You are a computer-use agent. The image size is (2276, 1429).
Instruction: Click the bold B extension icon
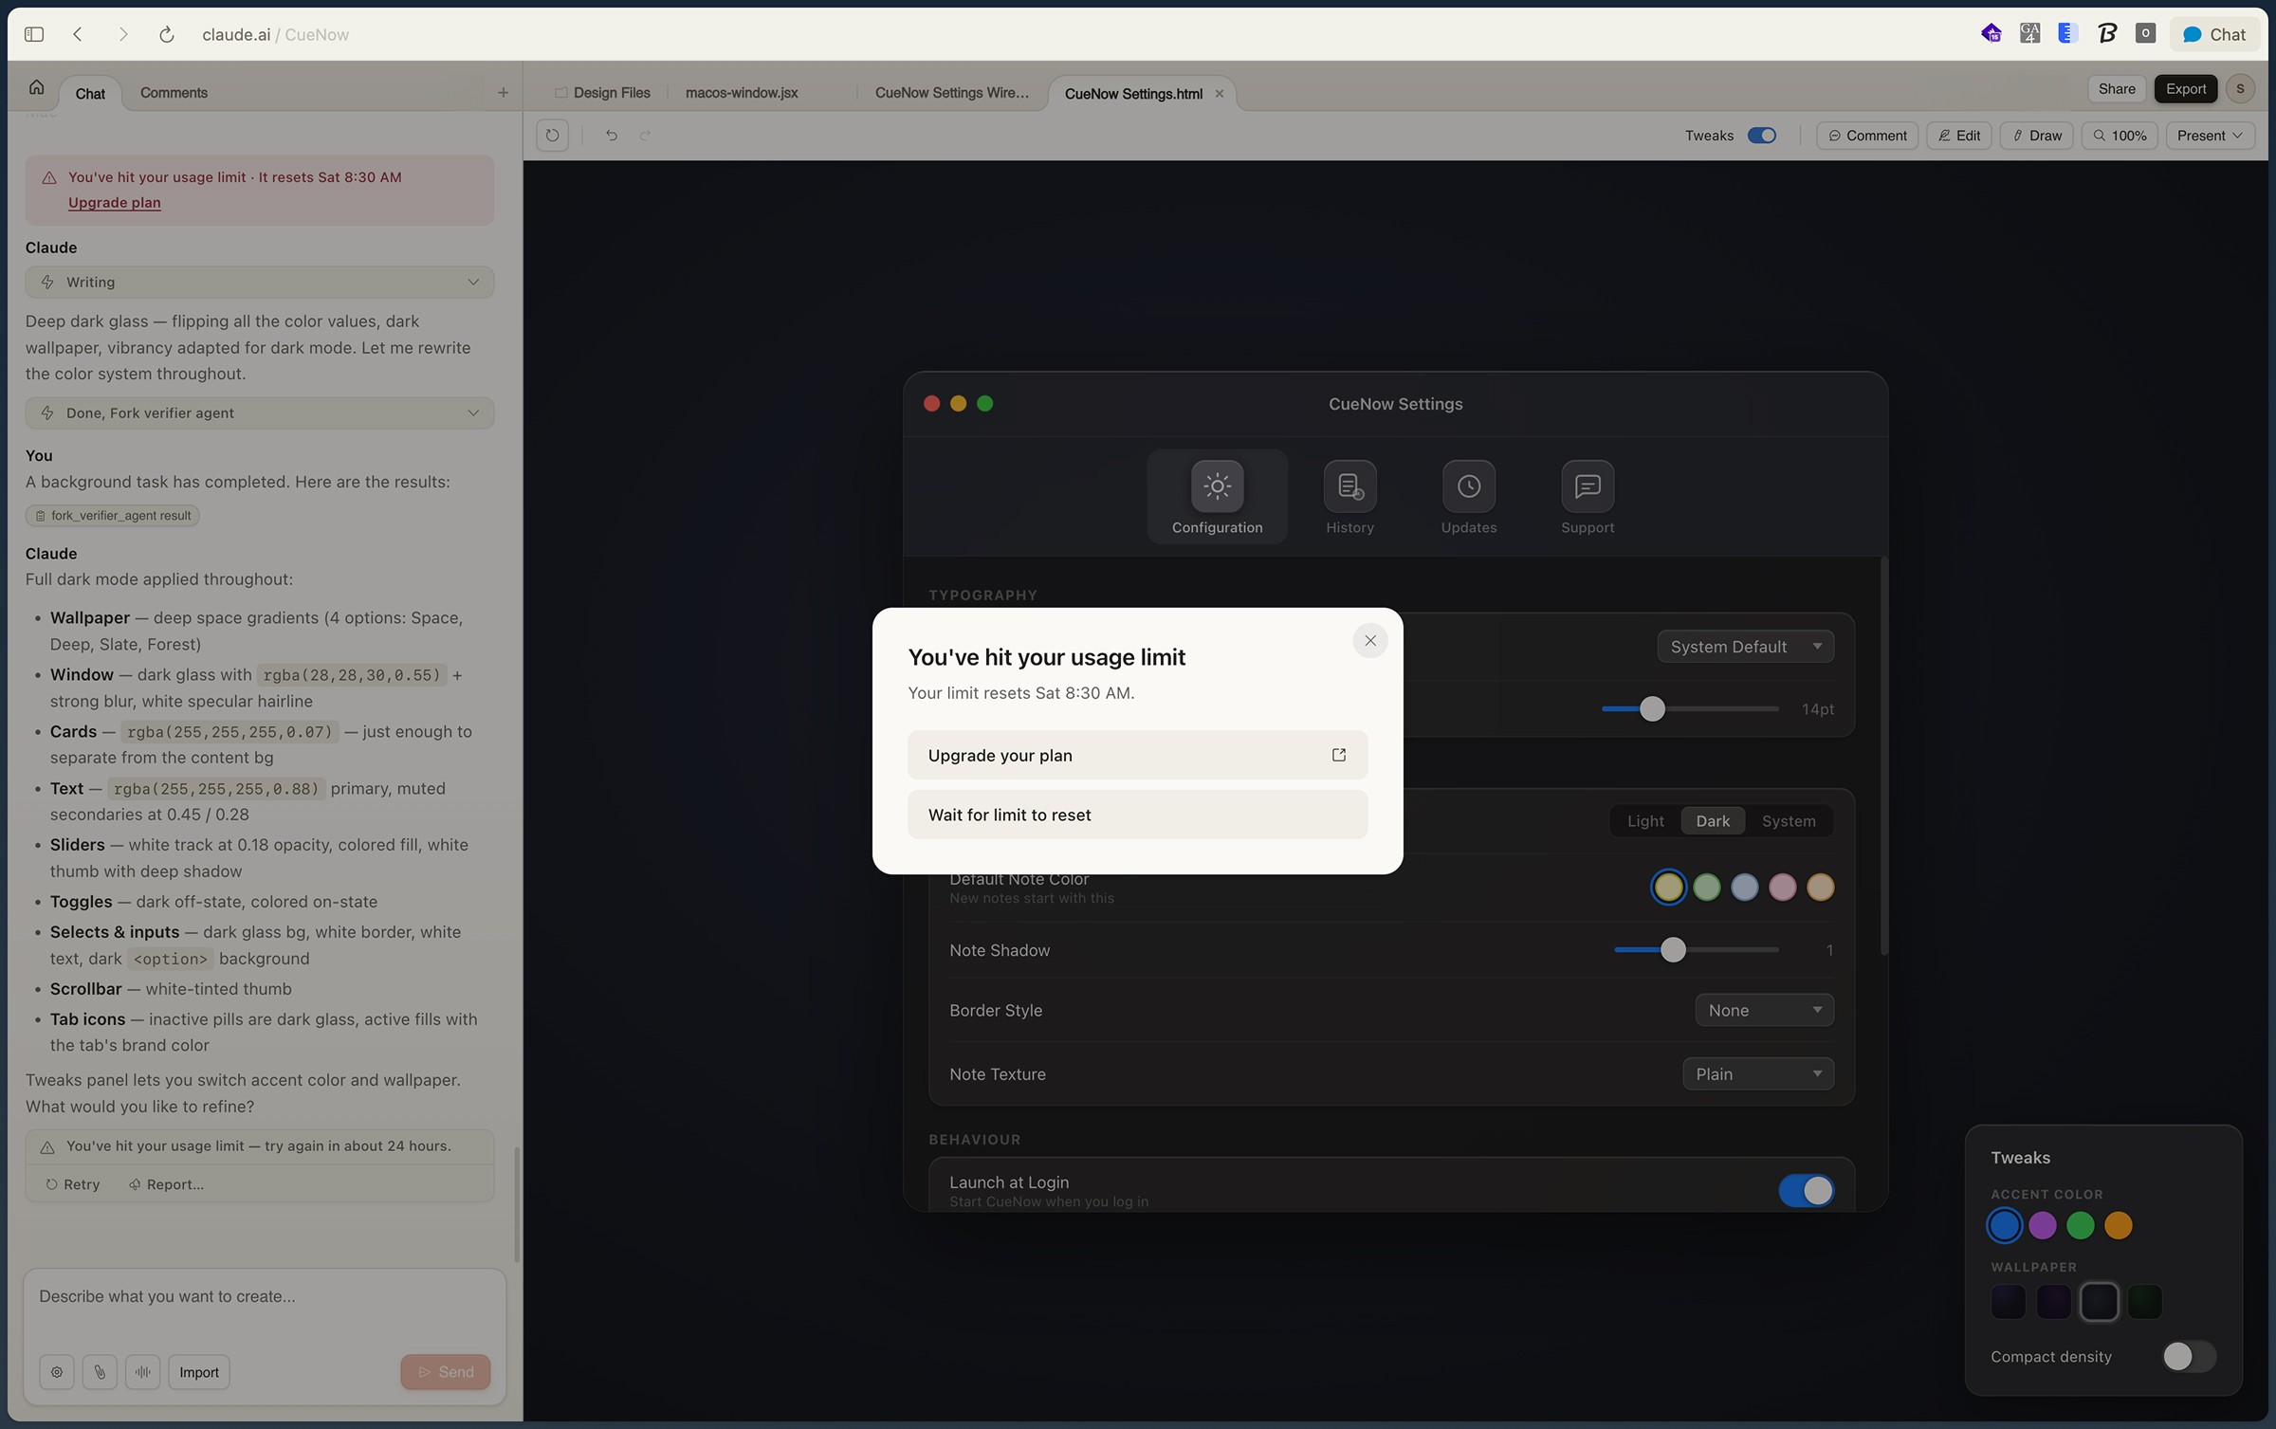coord(2106,34)
